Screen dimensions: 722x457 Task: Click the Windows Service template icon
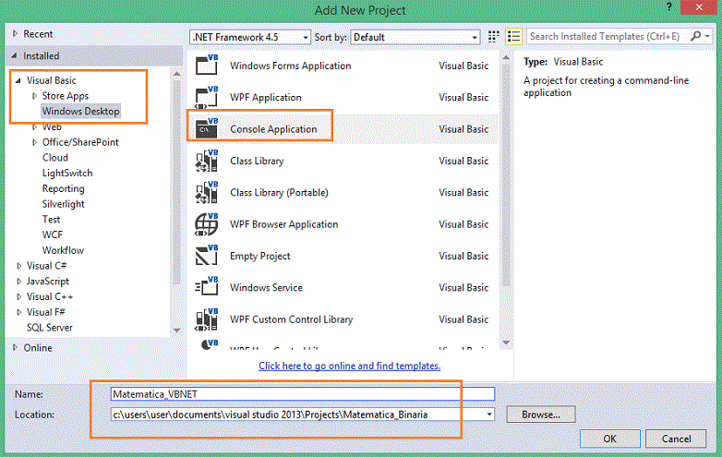click(x=207, y=287)
